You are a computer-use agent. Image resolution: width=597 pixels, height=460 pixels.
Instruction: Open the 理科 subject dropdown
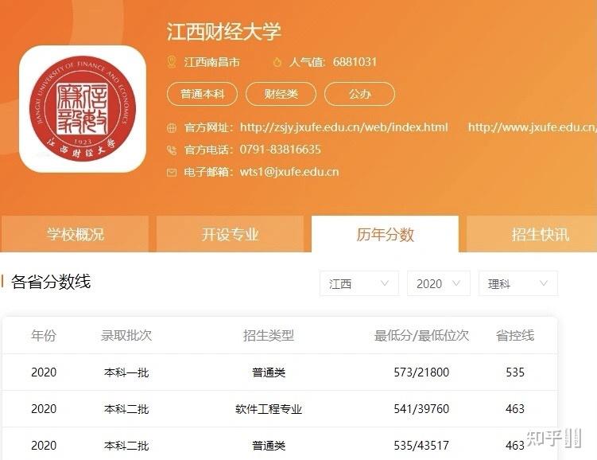(x=518, y=283)
